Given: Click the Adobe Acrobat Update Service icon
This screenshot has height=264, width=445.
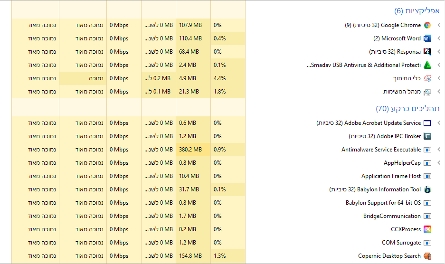Looking at the screenshot, I should coord(427,123).
